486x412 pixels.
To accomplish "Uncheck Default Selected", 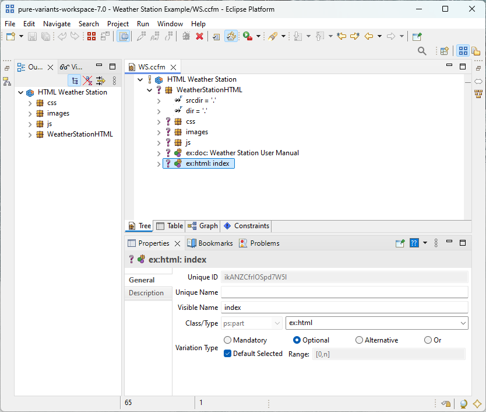I will pos(226,353).
